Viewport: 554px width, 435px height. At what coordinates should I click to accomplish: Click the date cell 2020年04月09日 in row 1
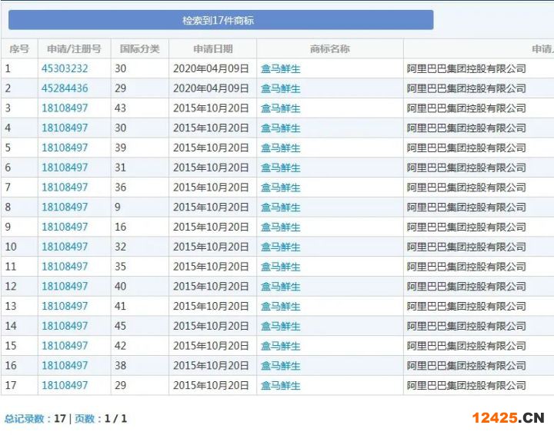click(211, 68)
